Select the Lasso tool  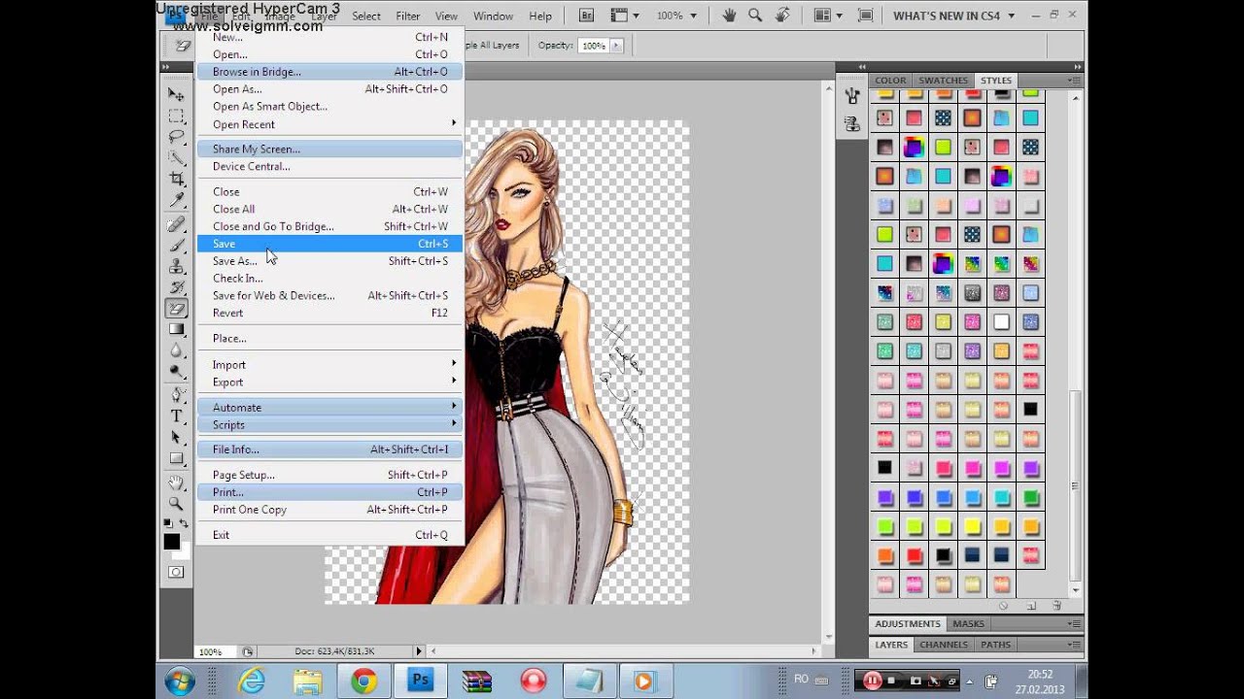click(x=176, y=137)
